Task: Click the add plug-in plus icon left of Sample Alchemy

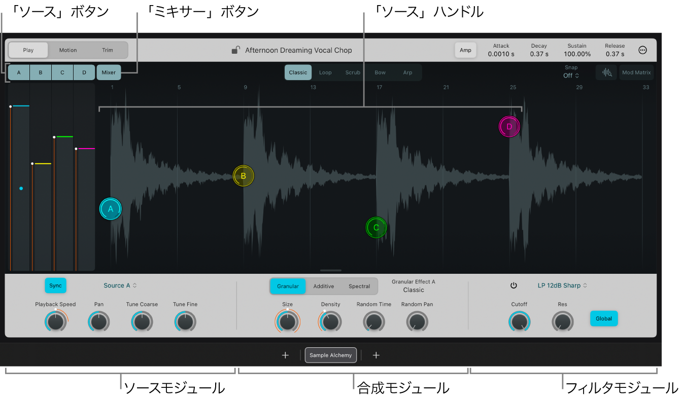Action: pyautogui.click(x=285, y=355)
